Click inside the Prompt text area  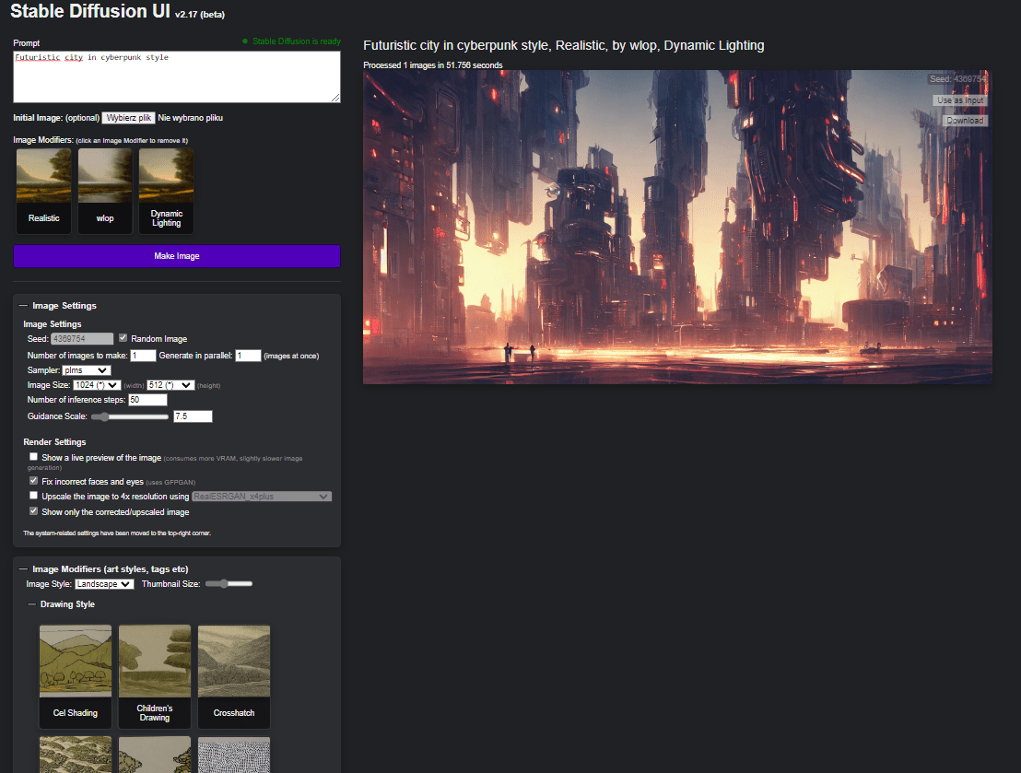pyautogui.click(x=176, y=77)
